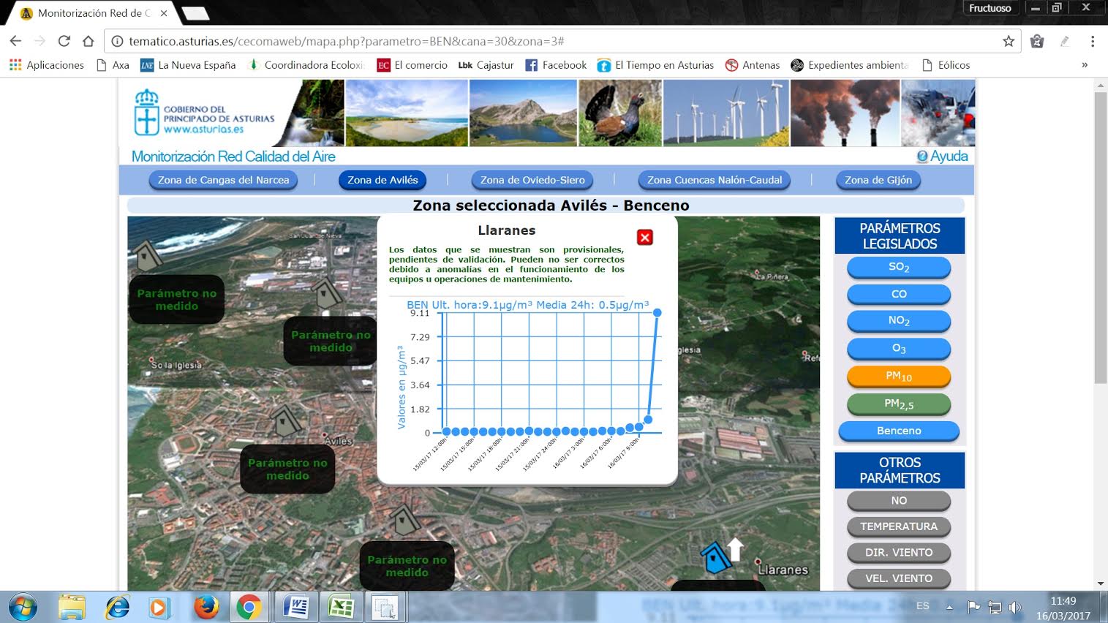Show the SO2 parameter data
The width and height of the screenshot is (1108, 623).
(898, 268)
